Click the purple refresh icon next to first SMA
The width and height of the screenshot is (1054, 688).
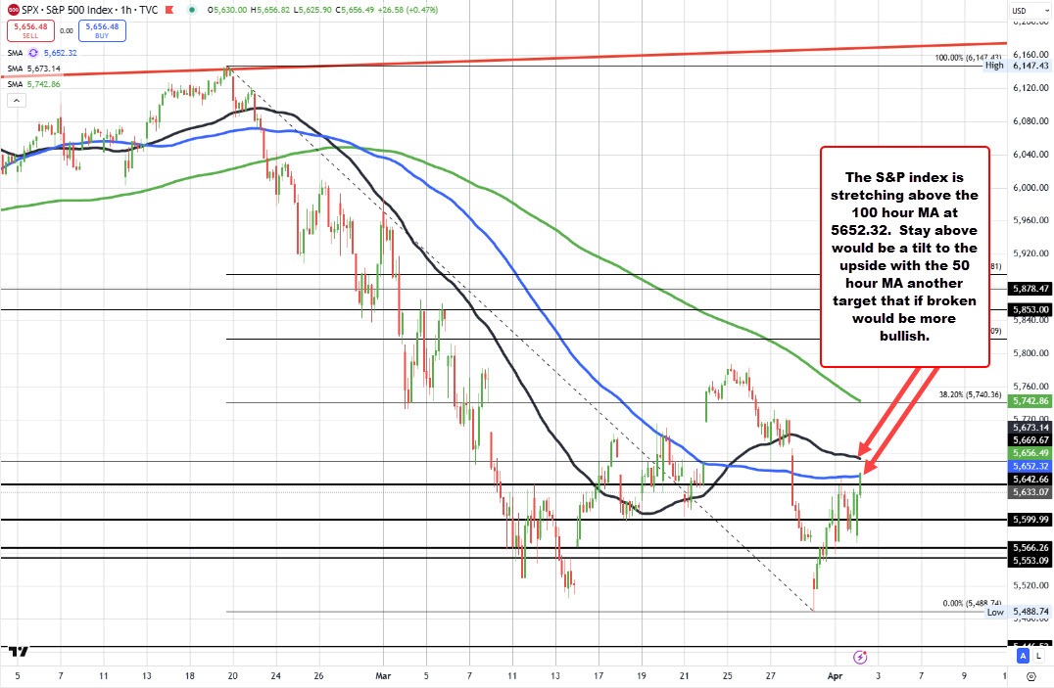click(34, 53)
